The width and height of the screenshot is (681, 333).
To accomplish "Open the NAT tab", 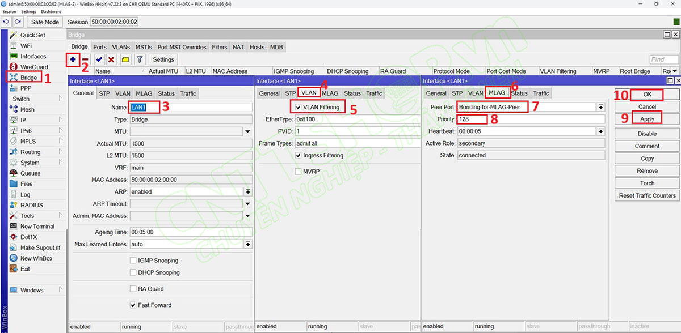I will [x=238, y=47].
